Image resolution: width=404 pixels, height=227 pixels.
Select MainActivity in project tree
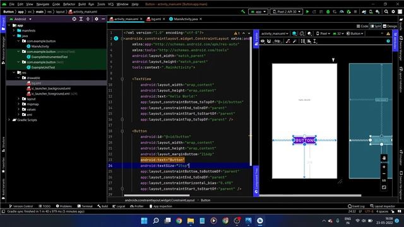point(38,46)
